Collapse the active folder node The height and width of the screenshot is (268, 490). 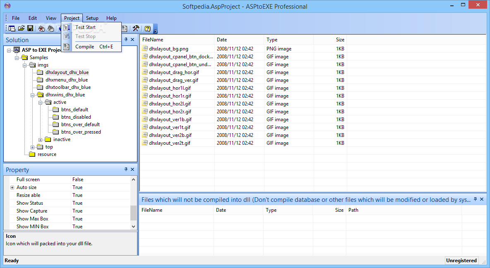pyautogui.click(x=40, y=103)
